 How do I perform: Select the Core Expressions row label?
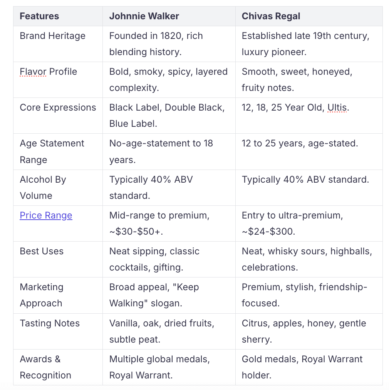click(58, 108)
